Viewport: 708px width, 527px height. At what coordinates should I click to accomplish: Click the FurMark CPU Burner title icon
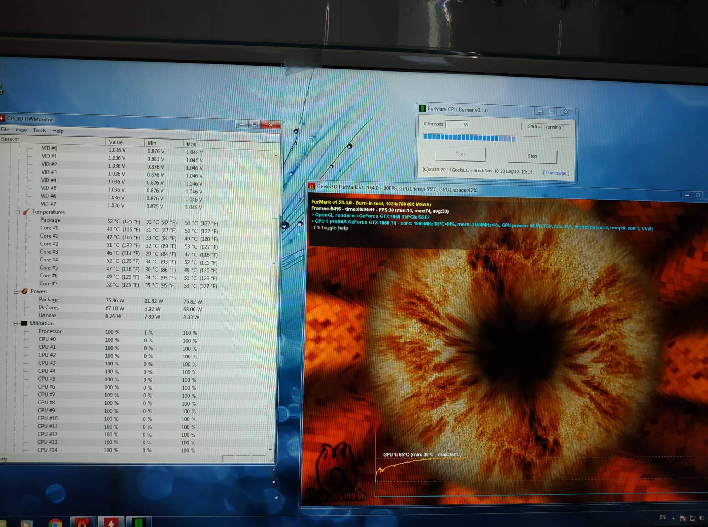click(x=422, y=108)
